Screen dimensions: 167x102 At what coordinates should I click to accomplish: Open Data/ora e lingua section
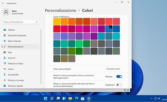(21, 63)
